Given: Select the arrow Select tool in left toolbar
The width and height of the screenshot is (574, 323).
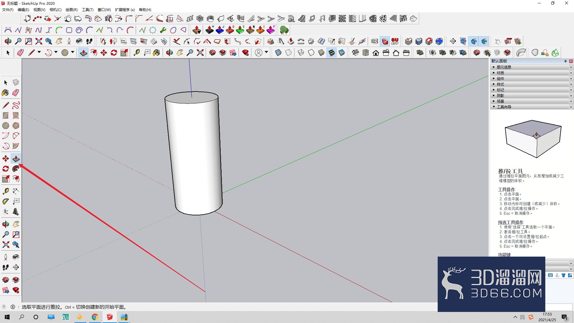Looking at the screenshot, I should [6, 83].
